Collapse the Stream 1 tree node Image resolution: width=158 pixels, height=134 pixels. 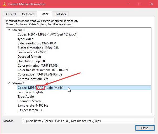pos(9,83)
